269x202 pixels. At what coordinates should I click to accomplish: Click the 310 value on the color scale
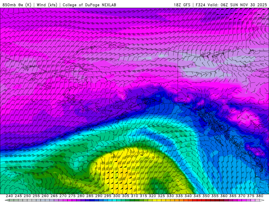pyautogui.click(x=134, y=196)
